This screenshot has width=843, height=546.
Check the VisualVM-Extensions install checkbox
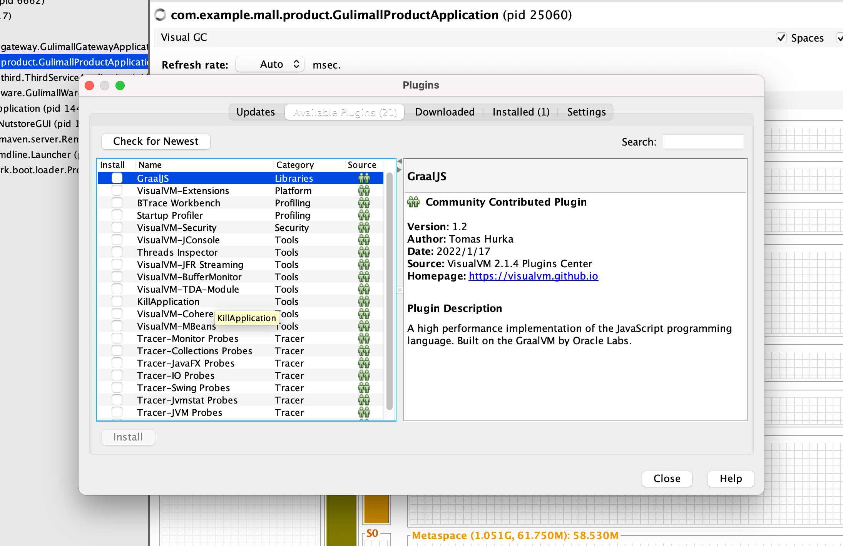coord(117,190)
